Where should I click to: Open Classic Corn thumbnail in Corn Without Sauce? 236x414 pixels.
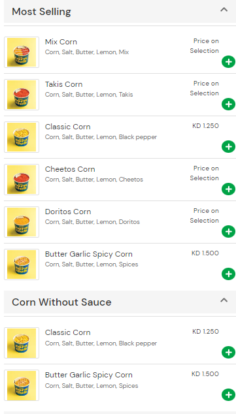tap(22, 343)
